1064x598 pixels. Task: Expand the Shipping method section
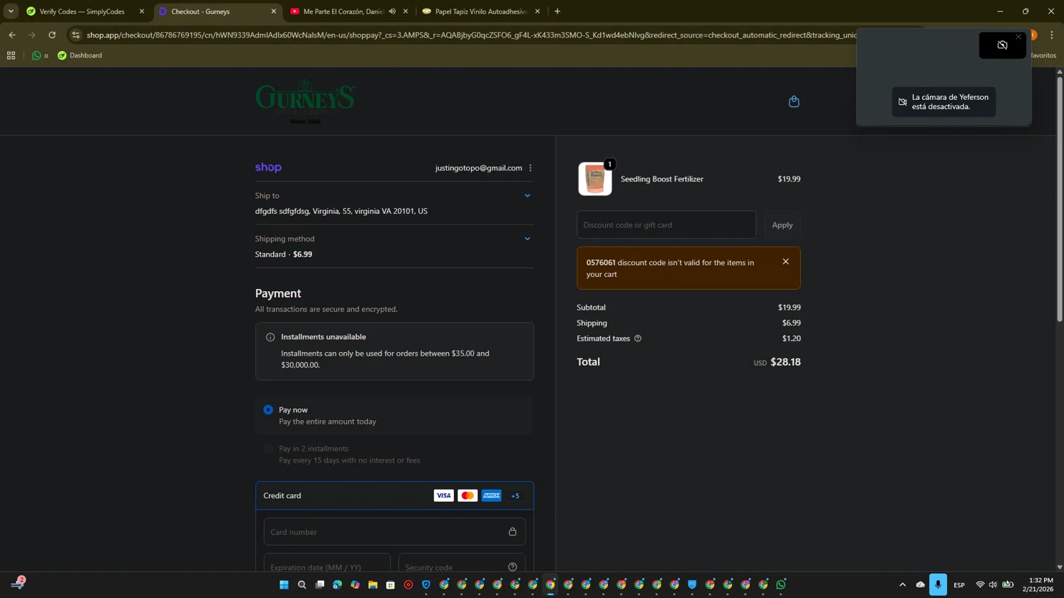coord(527,239)
